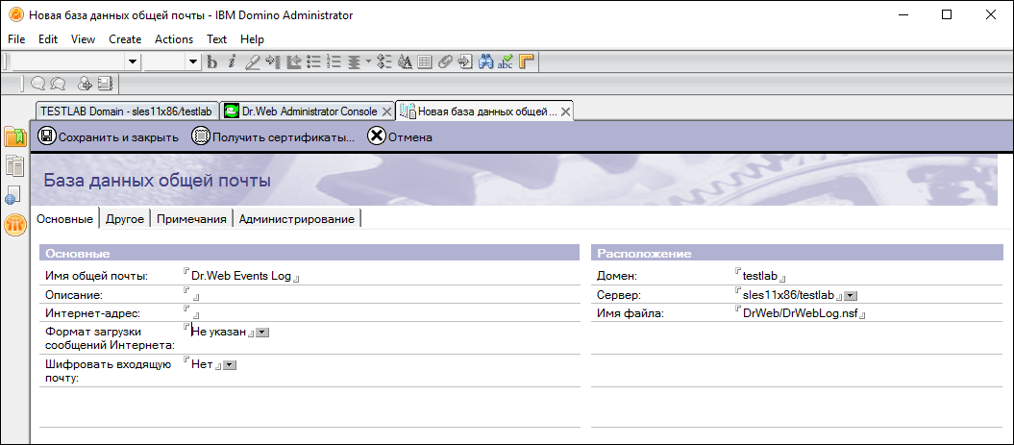Image resolution: width=1014 pixels, height=445 pixels.
Task: Open the Edit menu
Action: (x=48, y=39)
